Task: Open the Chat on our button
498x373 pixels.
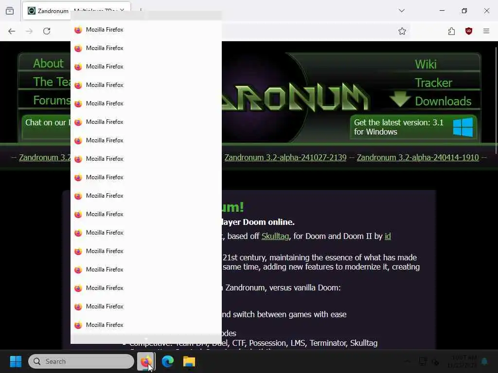Action: [x=46, y=127]
